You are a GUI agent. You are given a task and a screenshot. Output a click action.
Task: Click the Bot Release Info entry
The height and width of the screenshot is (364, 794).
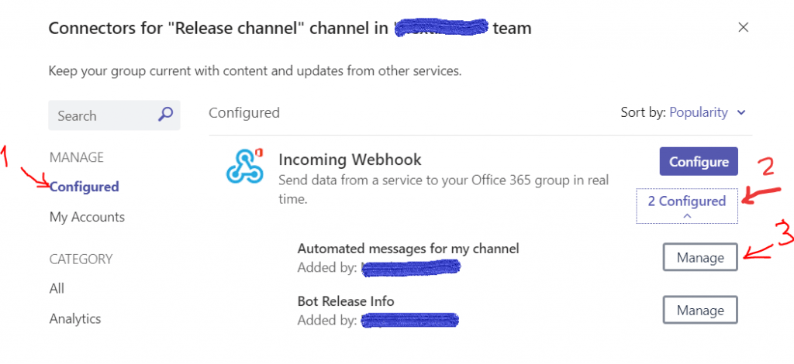(346, 300)
